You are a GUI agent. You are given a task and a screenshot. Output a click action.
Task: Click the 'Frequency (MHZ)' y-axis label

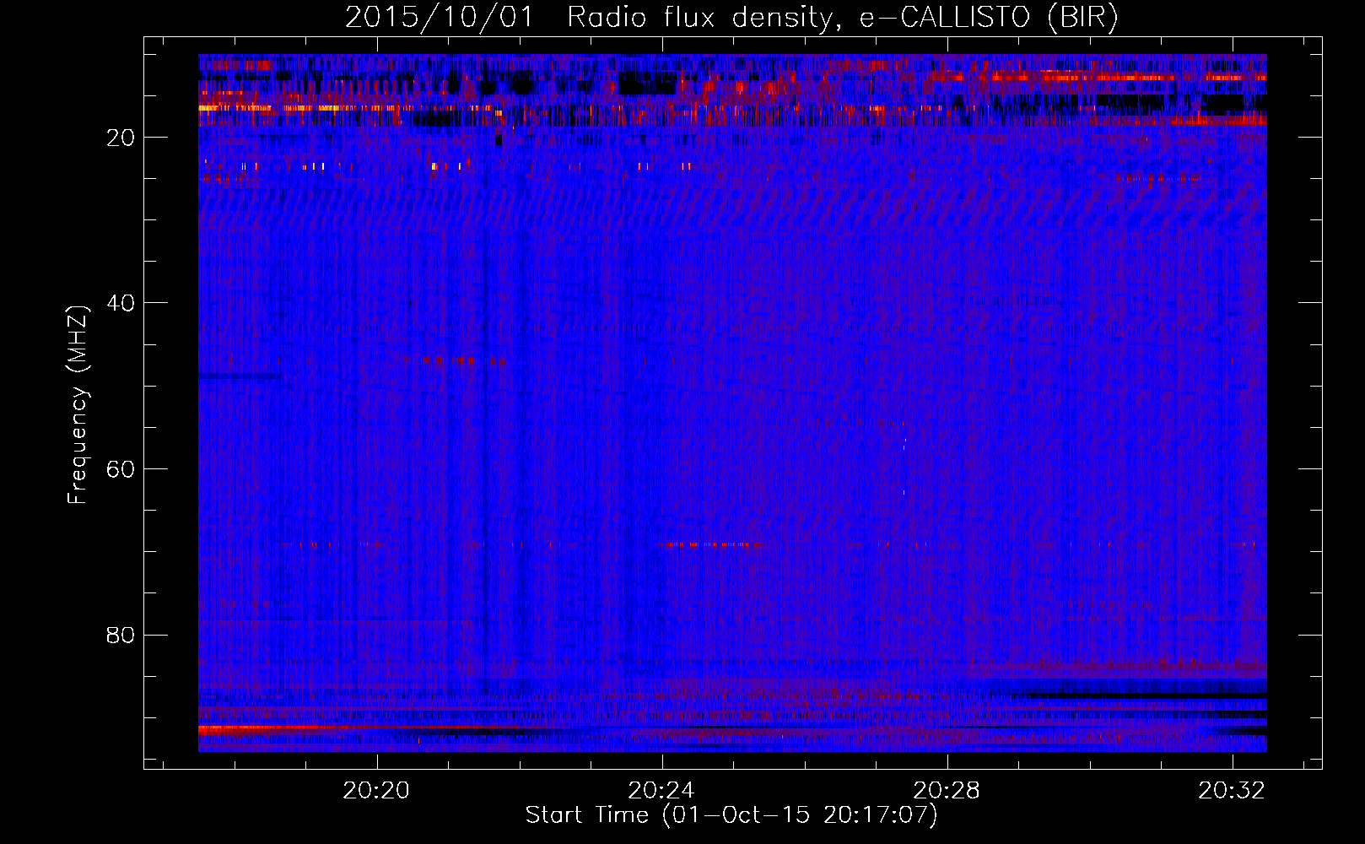[77, 405]
